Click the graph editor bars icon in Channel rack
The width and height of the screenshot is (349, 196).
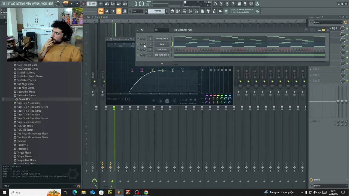tap(320, 30)
